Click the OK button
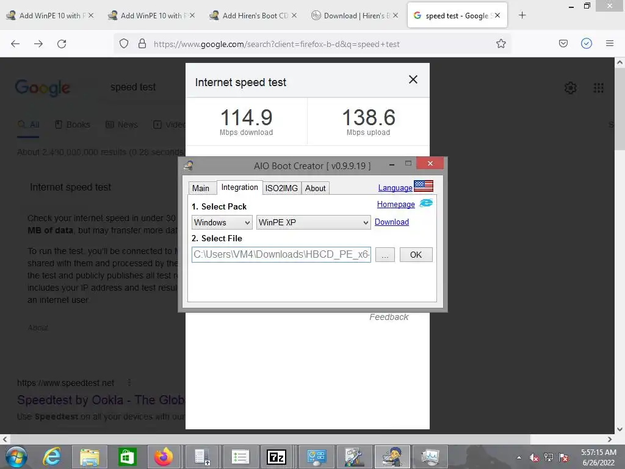This screenshot has height=469, width=625. click(x=416, y=255)
